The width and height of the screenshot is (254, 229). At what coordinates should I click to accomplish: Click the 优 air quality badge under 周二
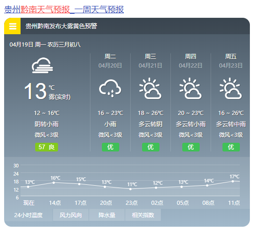[111, 147]
